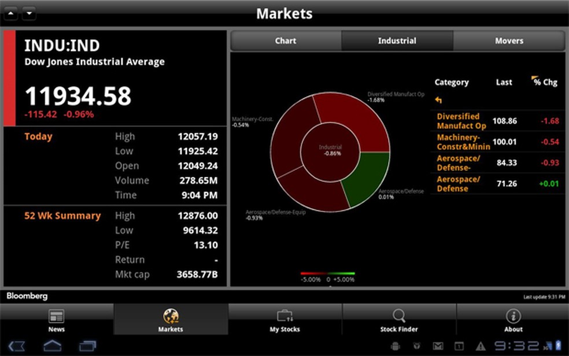Screen dimensions: 569x356
Task: Select the Aerospace/Defense row with 71.26
Action: click(x=497, y=183)
